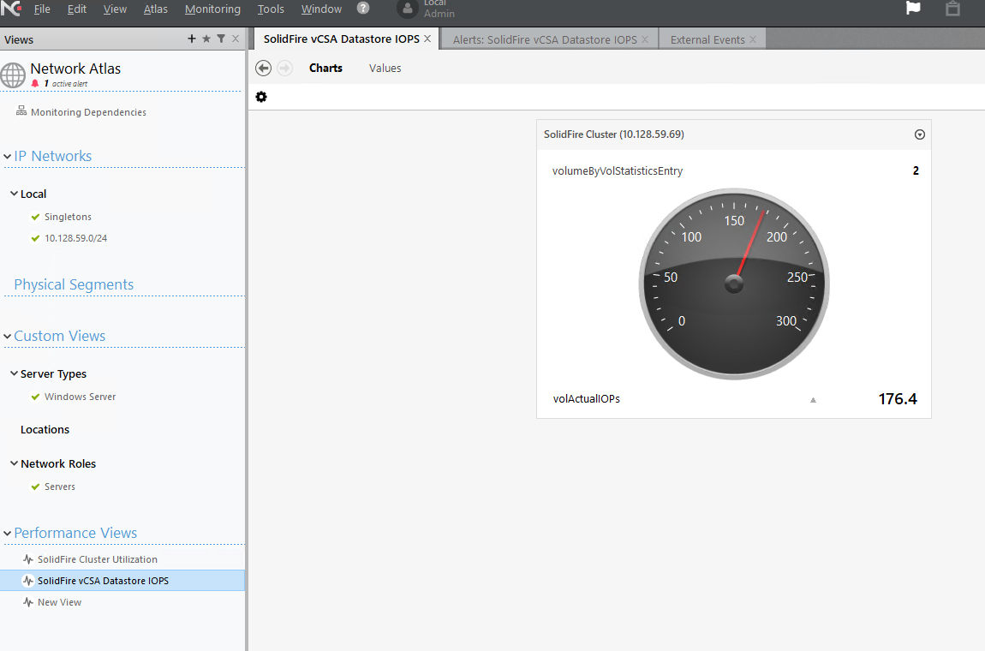This screenshot has height=651, width=985.
Task: Click the Network Atlas heading
Action: [x=75, y=69]
